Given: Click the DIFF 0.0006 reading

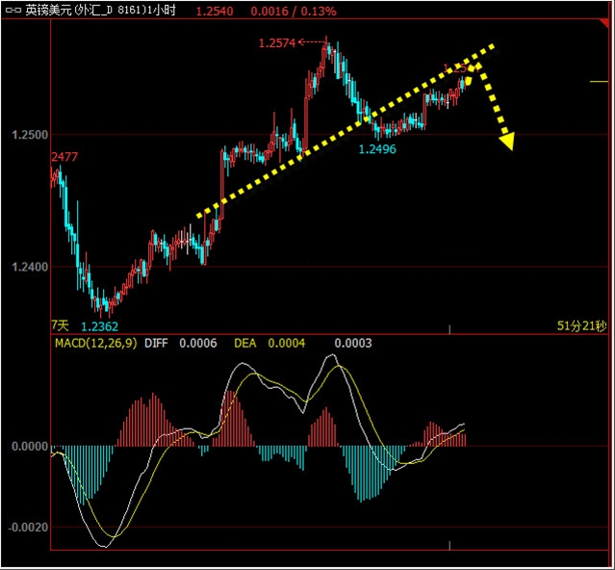Looking at the screenshot, I should click(x=180, y=344).
